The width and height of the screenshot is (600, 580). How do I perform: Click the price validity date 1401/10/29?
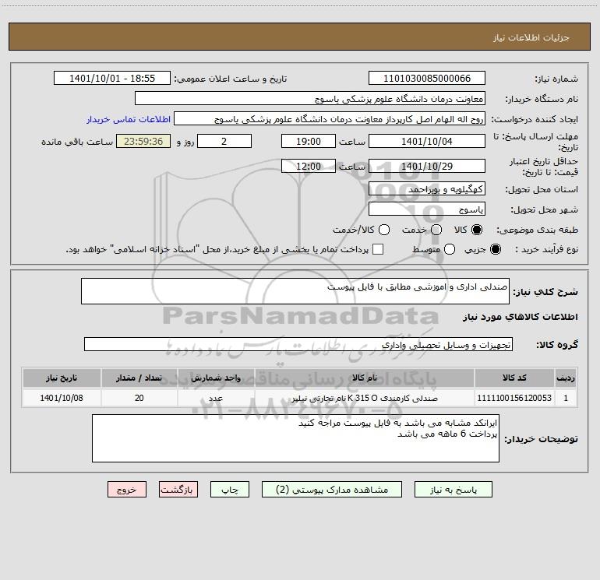click(x=427, y=166)
